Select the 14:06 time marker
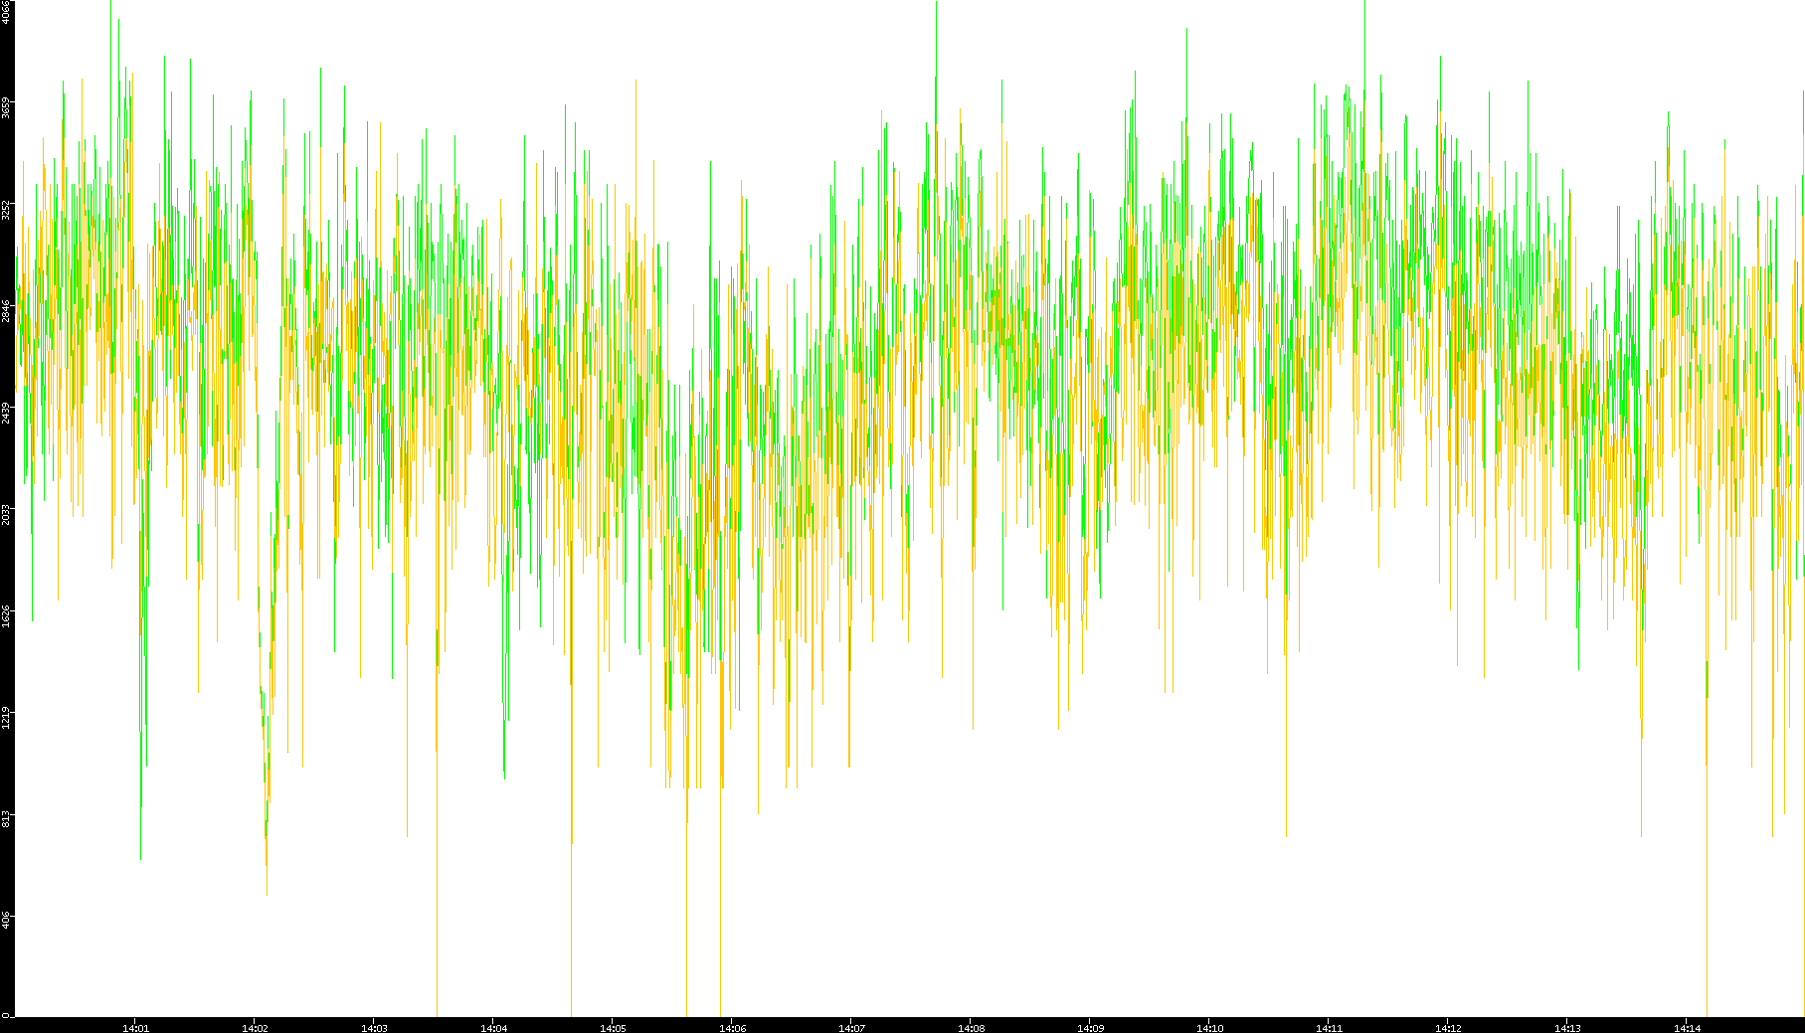The image size is (1805, 1033). (733, 1028)
